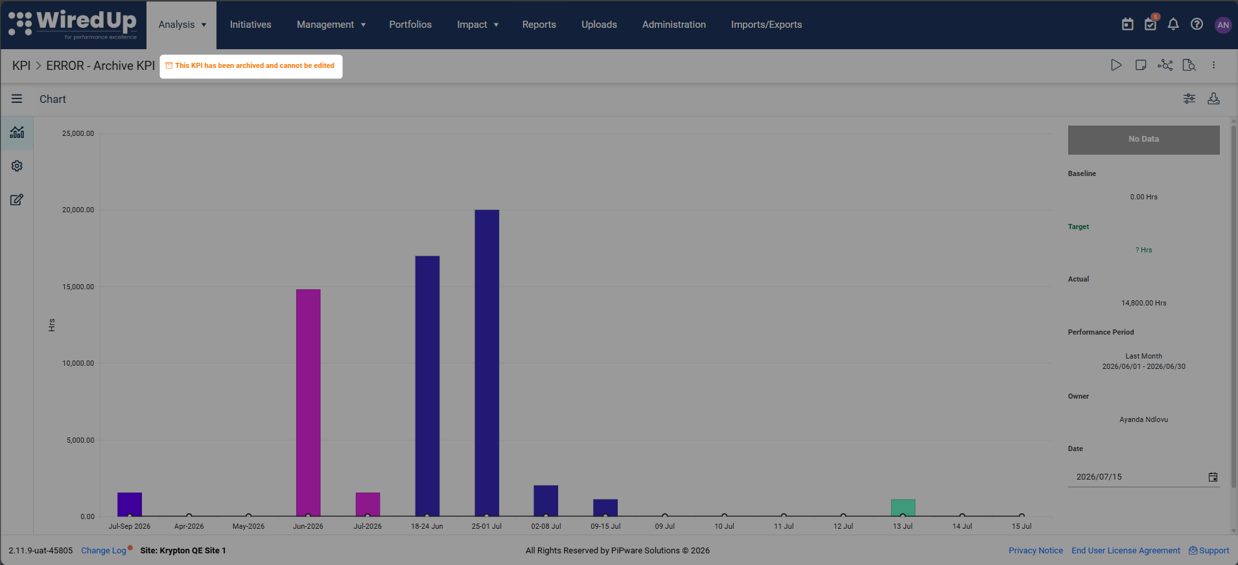The height and width of the screenshot is (565, 1238).
Task: Click the Site: Krypton QE Site 1 text
Action: pyautogui.click(x=183, y=551)
